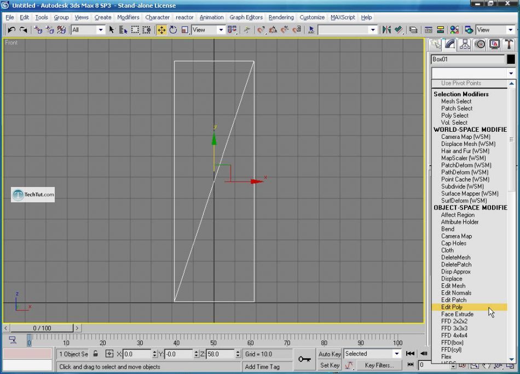Click the Go to Start playback button
Viewport: 520px width, 374px height.
click(x=410, y=353)
